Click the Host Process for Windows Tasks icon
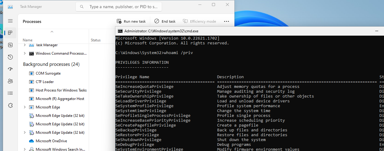The width and height of the screenshot is (384, 151). tap(31, 90)
